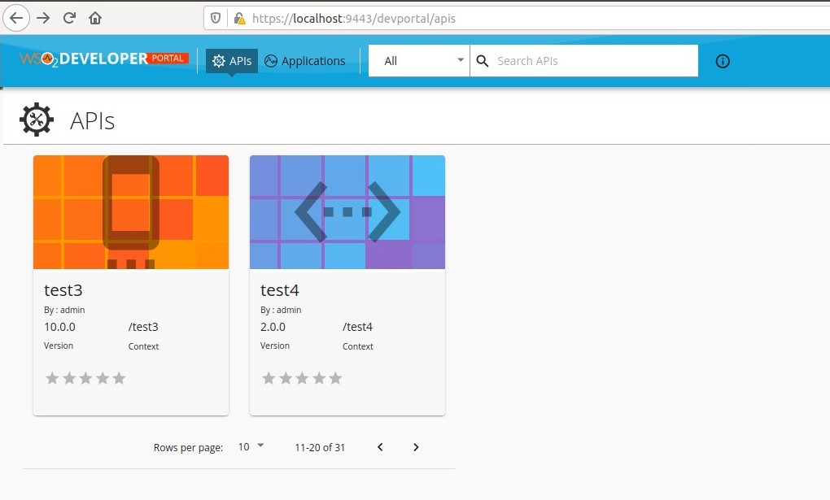Open the test3 API orange thumbnail
This screenshot has height=500, width=830.
pos(131,212)
